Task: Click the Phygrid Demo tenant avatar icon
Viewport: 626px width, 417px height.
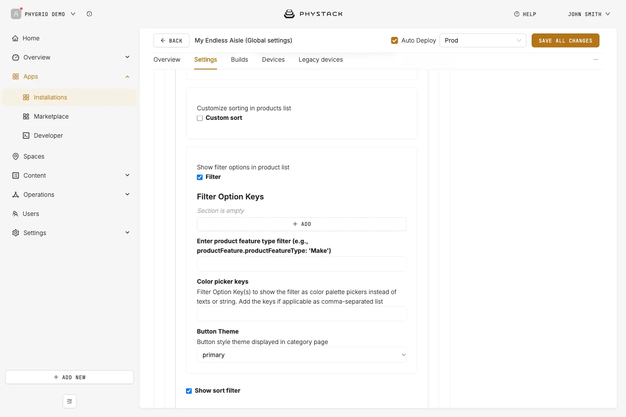Action: pos(16,14)
